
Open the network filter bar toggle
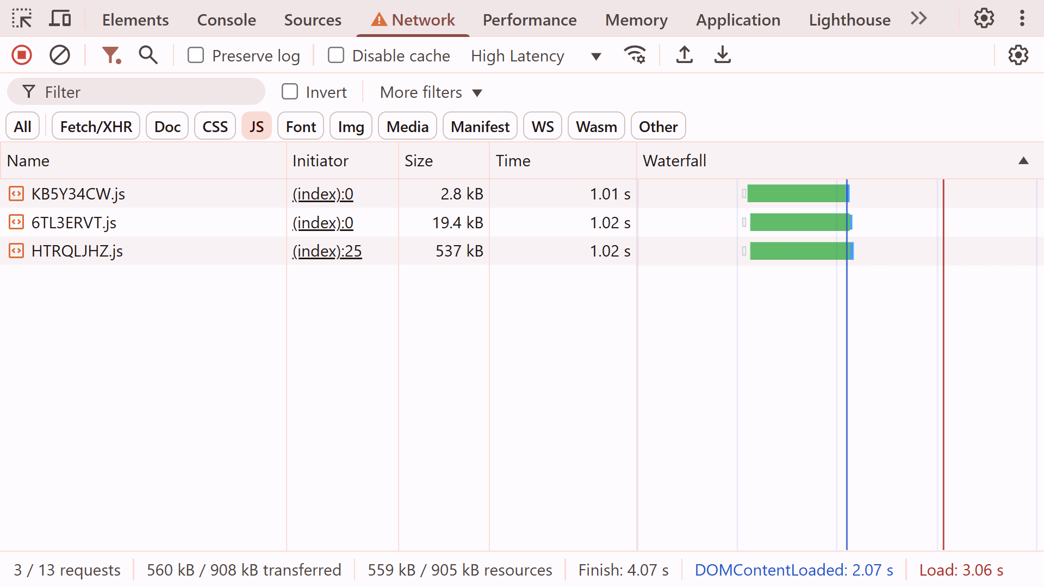coord(111,55)
